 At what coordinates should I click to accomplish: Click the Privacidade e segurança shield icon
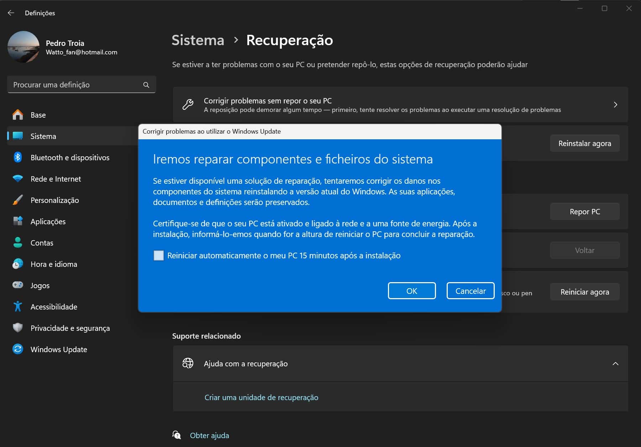tap(17, 328)
